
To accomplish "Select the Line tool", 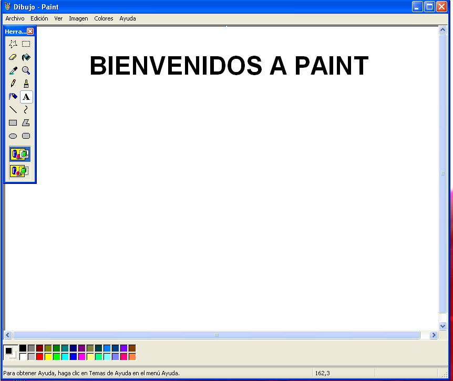I will [x=13, y=109].
